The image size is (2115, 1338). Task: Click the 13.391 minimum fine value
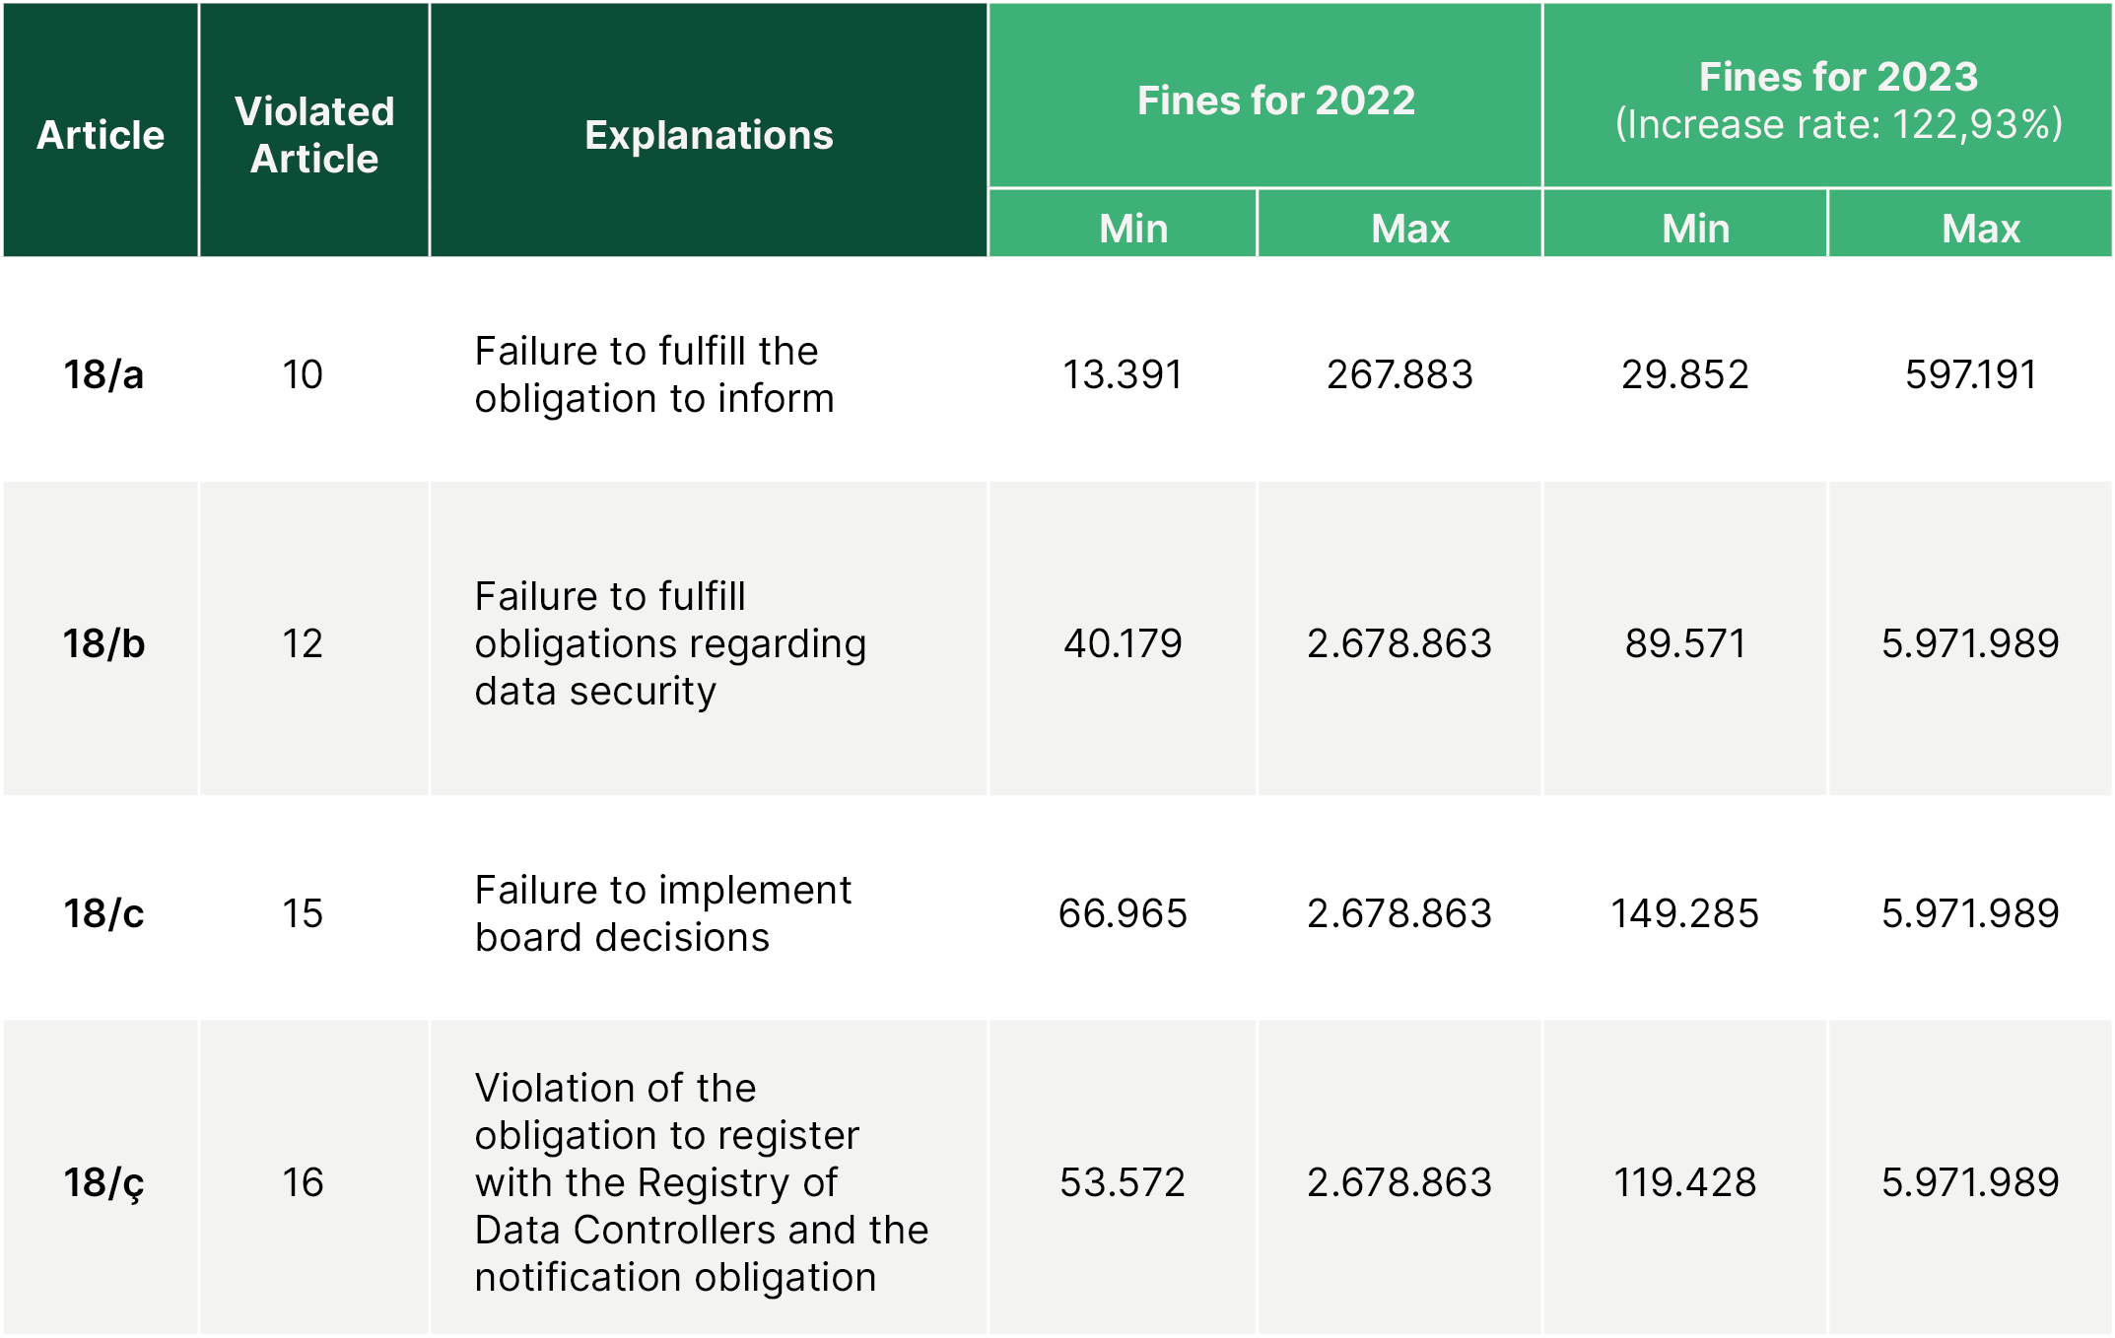(1122, 374)
